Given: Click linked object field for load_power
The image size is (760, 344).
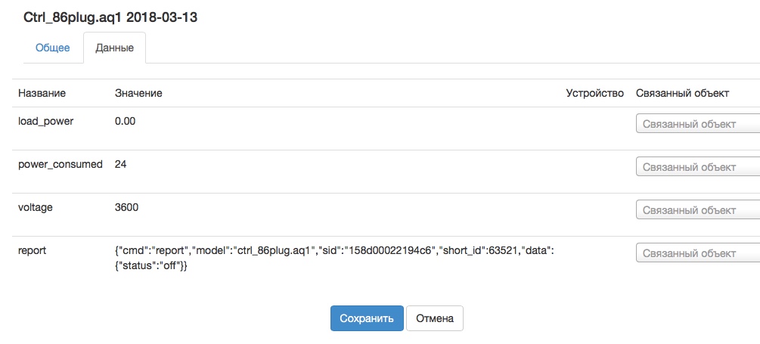Looking at the screenshot, I should click(697, 124).
